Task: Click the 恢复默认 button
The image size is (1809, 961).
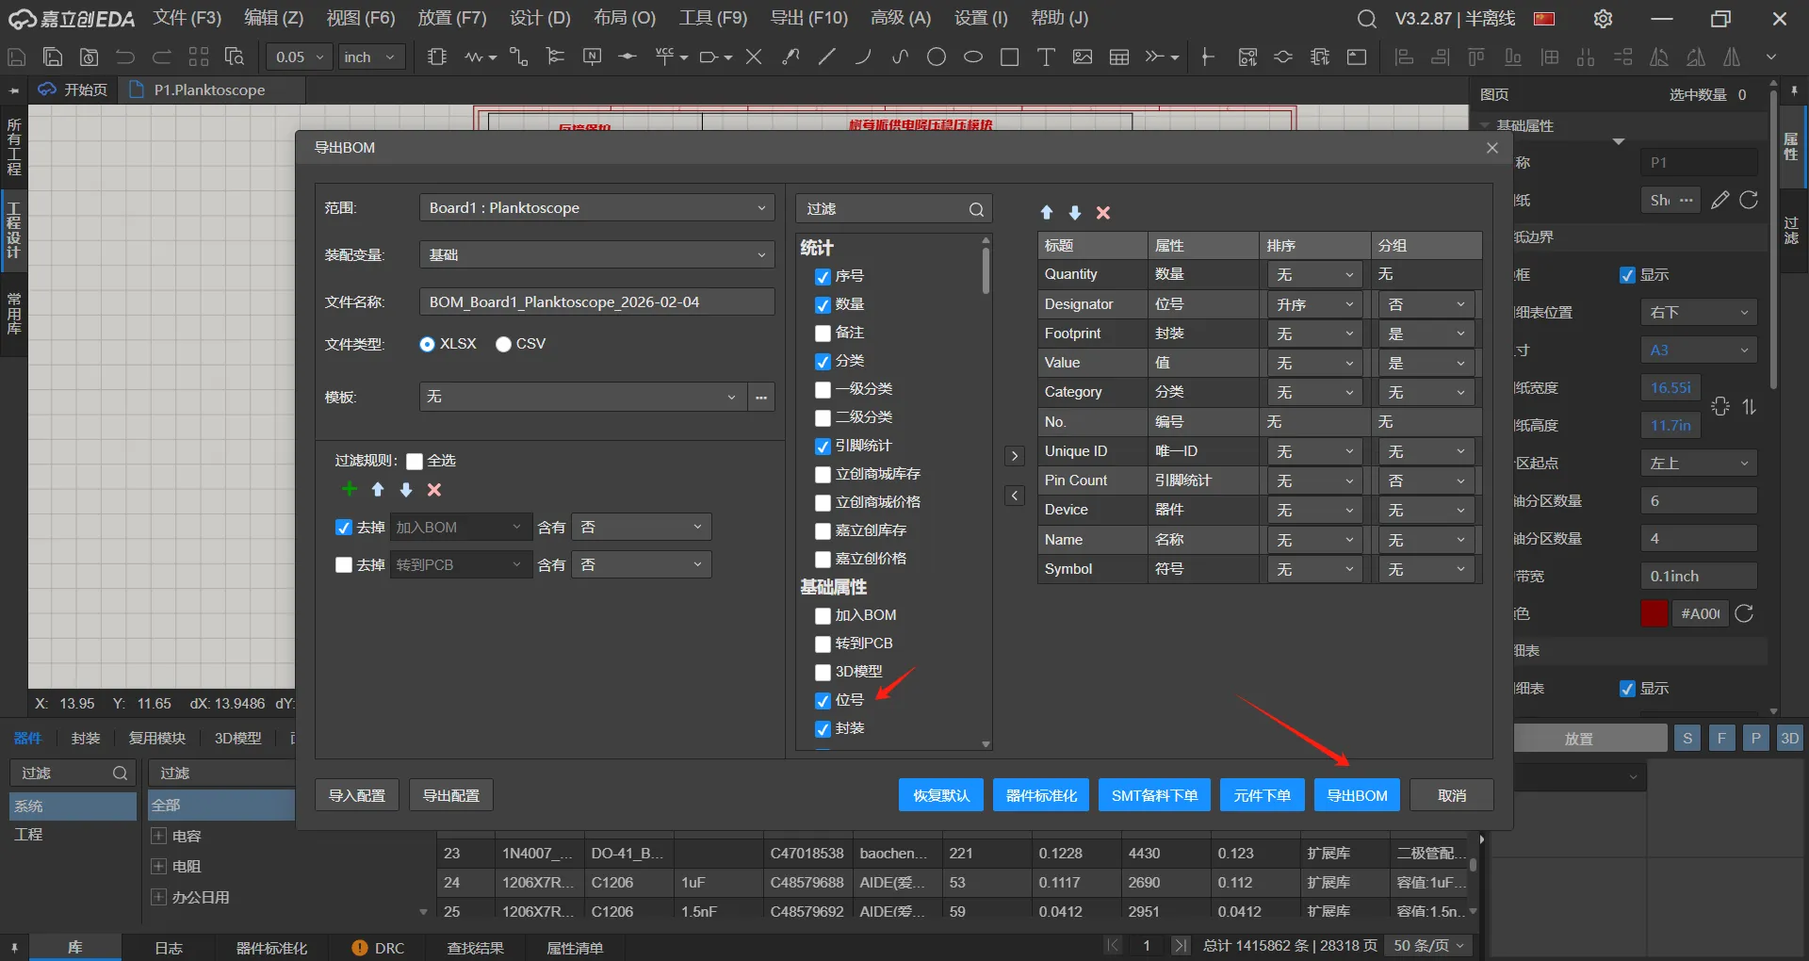Action: pyautogui.click(x=940, y=795)
